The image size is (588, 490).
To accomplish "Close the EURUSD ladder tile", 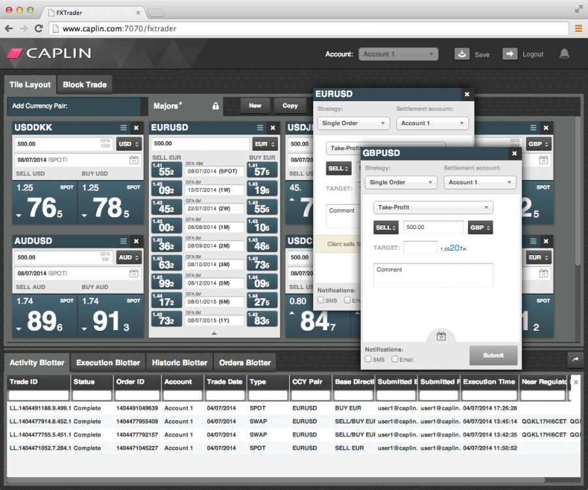I will coord(273,128).
